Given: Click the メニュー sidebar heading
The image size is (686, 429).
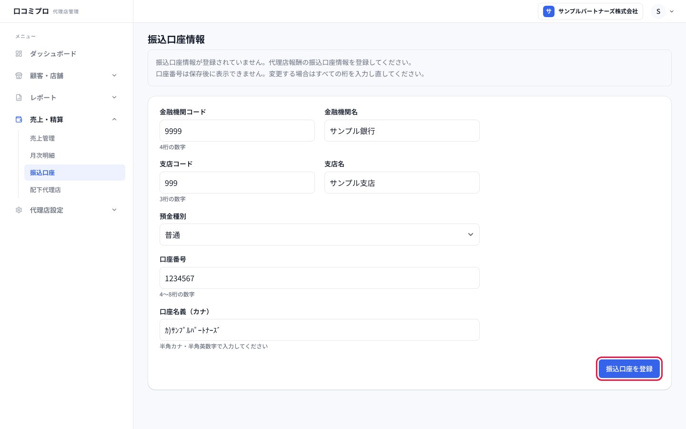Looking at the screenshot, I should (x=25, y=37).
